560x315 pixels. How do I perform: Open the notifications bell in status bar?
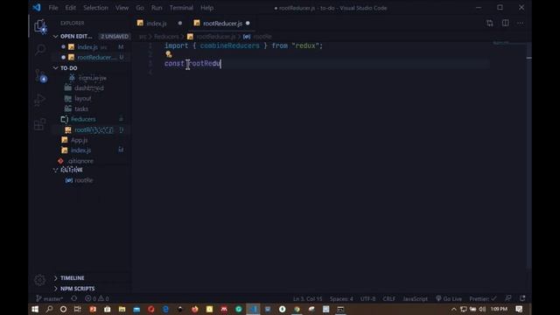click(x=522, y=298)
